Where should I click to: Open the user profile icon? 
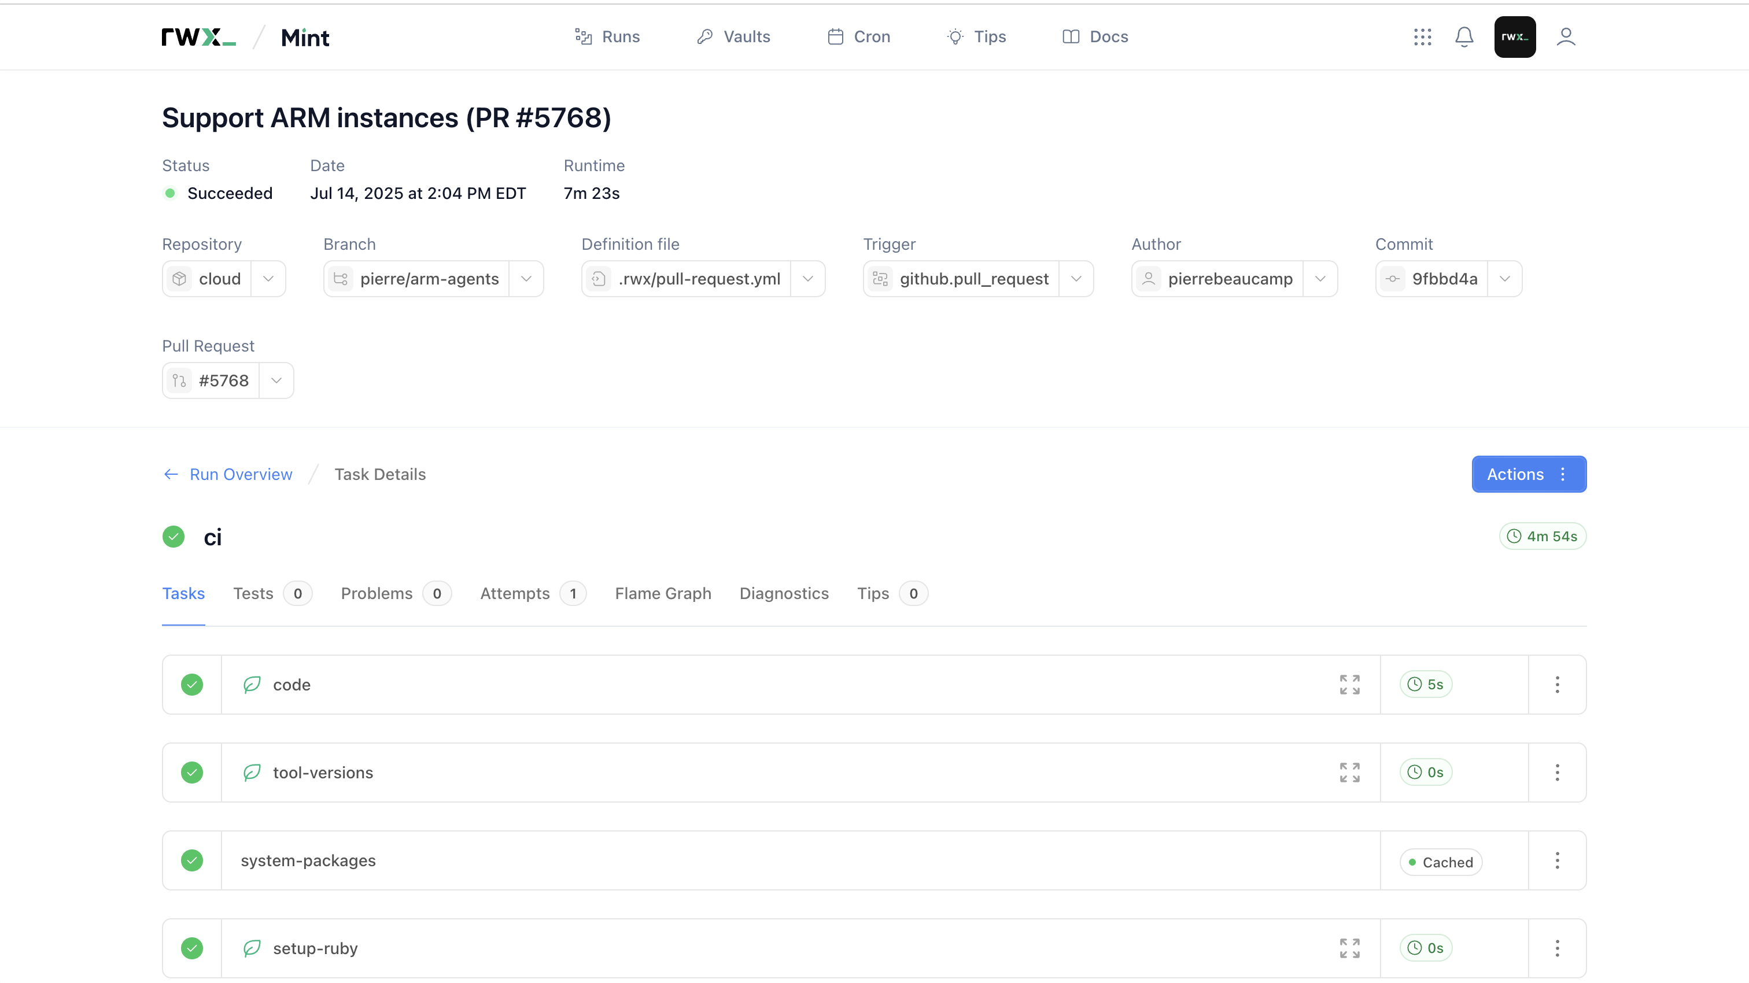click(1566, 36)
